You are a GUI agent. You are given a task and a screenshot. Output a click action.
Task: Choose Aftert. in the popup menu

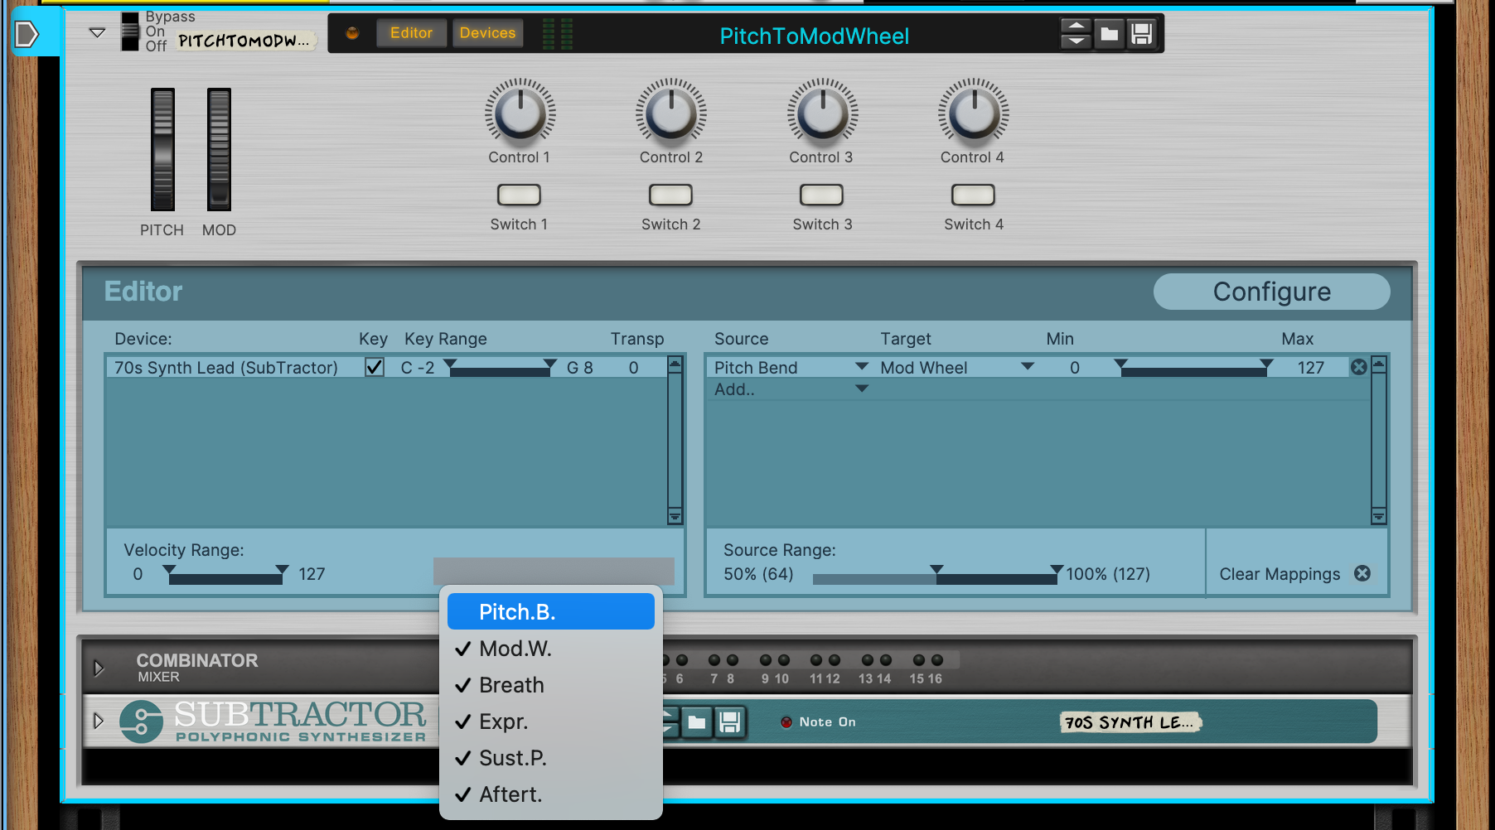click(551, 794)
